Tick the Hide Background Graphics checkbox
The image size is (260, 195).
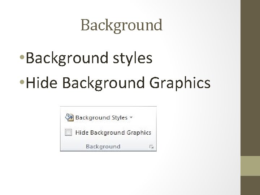click(68, 132)
